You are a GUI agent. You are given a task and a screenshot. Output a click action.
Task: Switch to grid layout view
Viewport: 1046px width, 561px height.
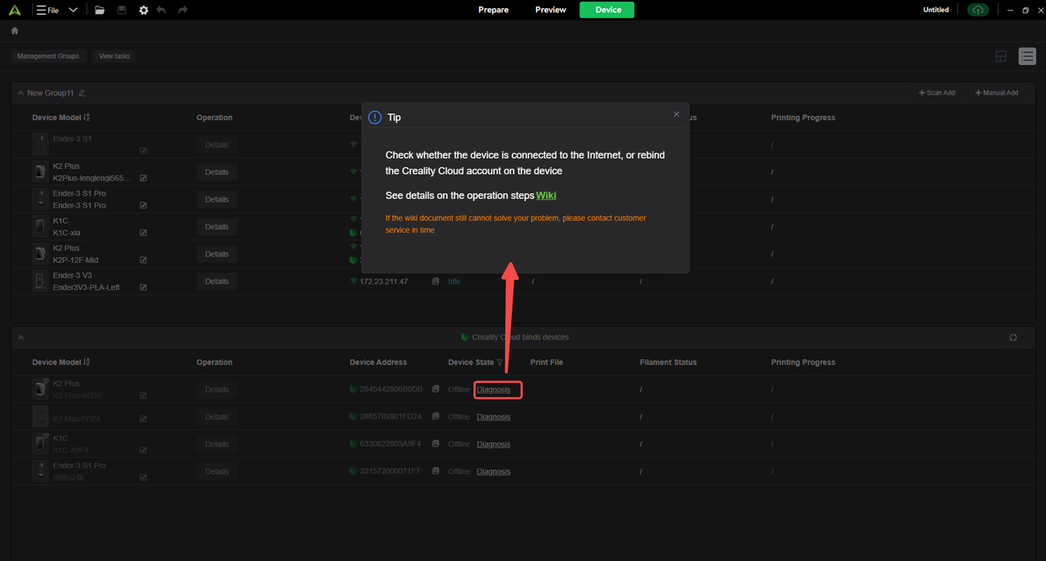(x=1001, y=56)
